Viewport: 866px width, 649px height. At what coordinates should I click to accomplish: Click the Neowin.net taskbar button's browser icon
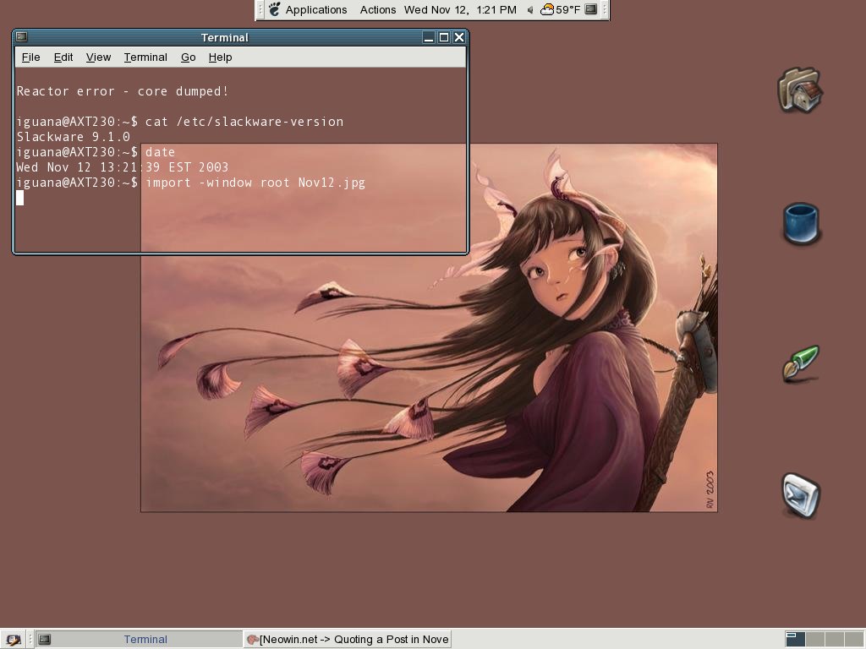253,640
